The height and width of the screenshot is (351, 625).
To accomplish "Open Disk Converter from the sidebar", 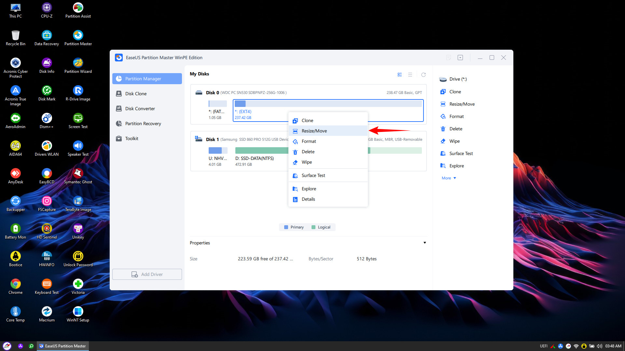I will [140, 109].
